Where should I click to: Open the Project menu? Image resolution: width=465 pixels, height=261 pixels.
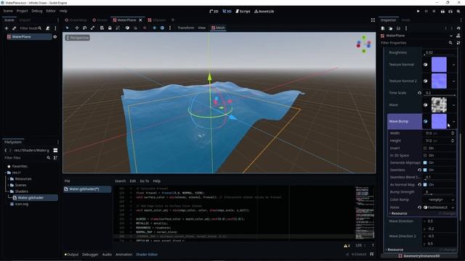click(x=22, y=11)
